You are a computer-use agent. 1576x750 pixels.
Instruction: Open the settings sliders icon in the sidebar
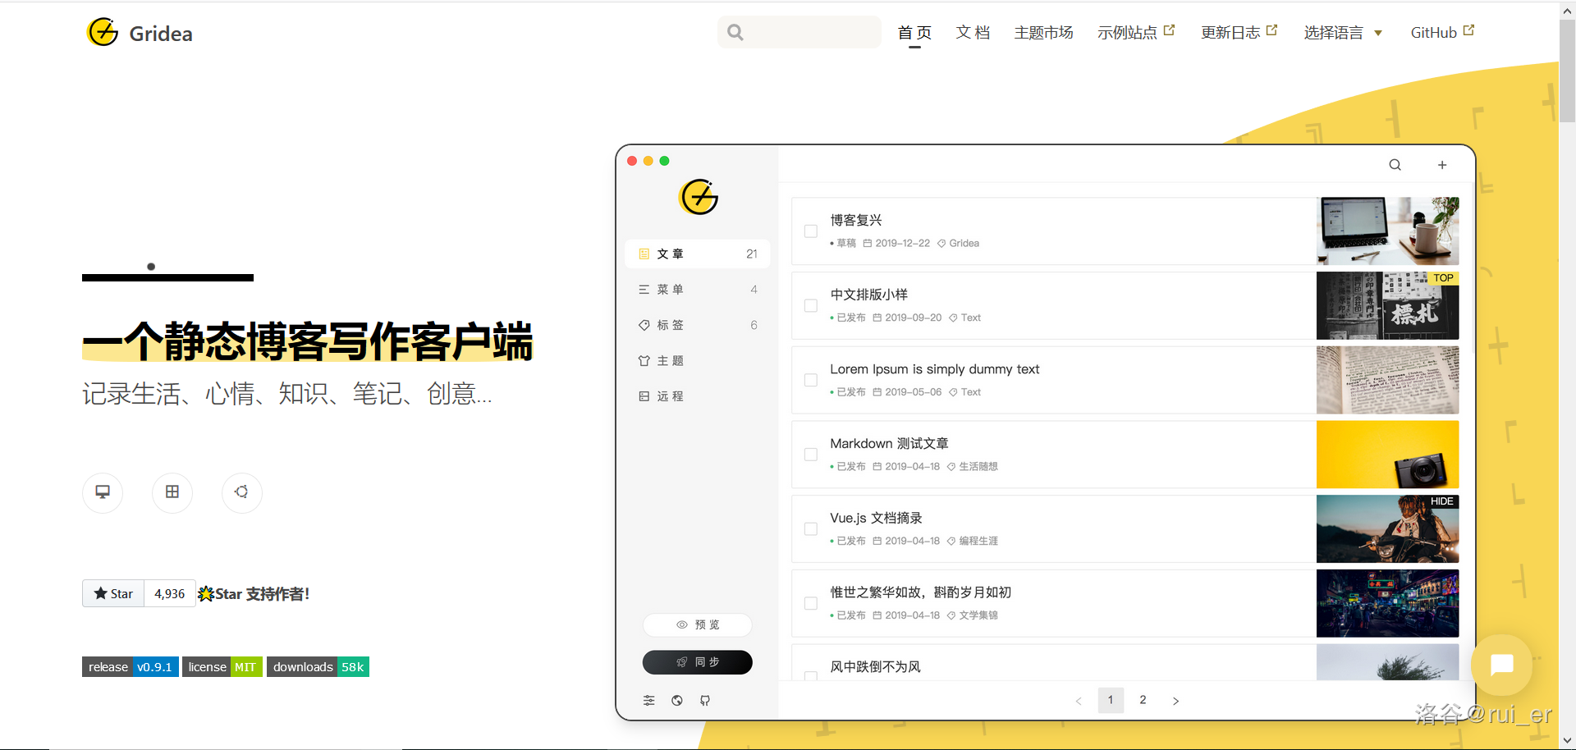click(x=649, y=701)
